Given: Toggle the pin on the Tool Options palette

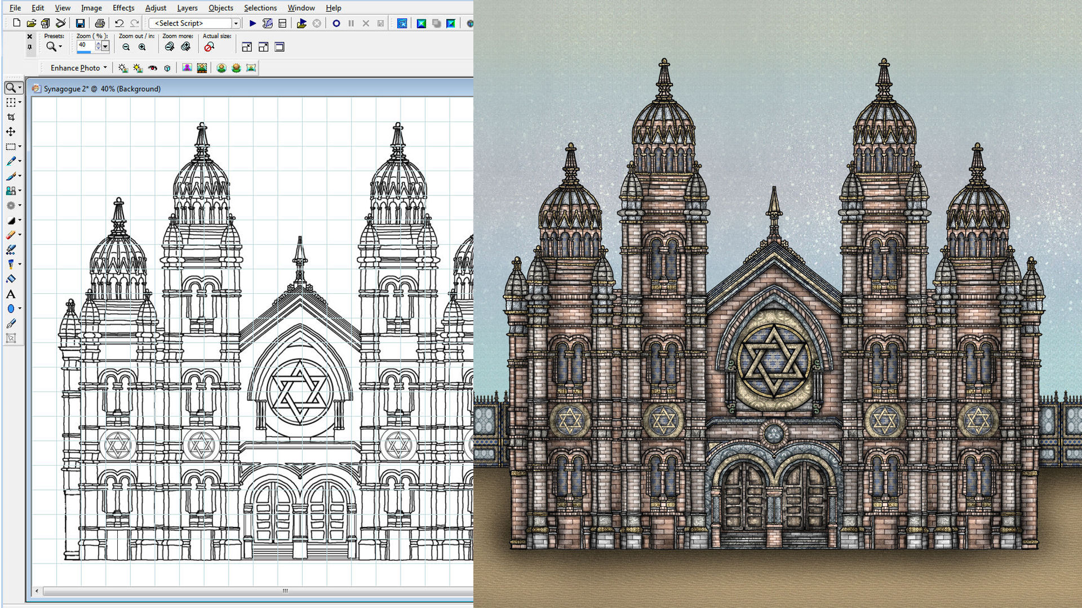Looking at the screenshot, I should [30, 47].
